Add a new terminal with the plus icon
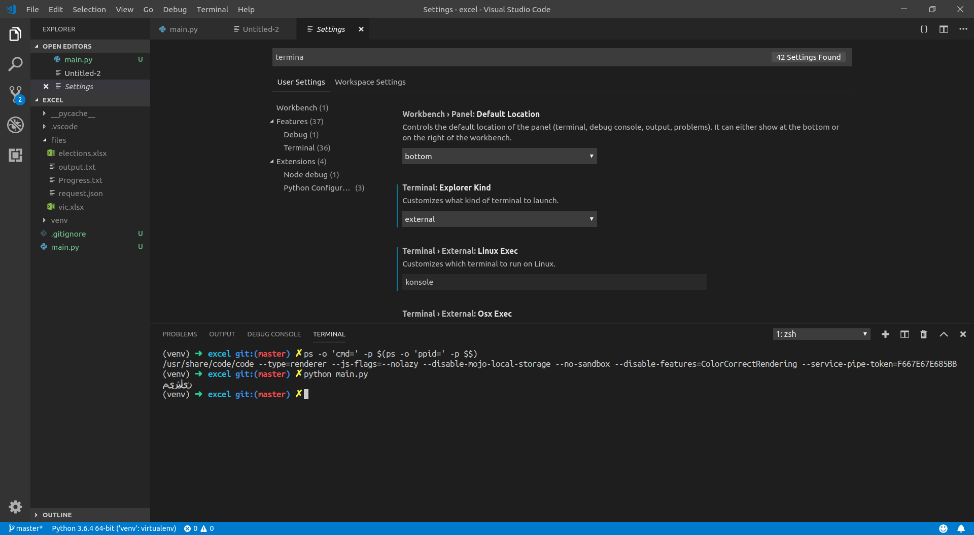974x535 pixels. 885,334
